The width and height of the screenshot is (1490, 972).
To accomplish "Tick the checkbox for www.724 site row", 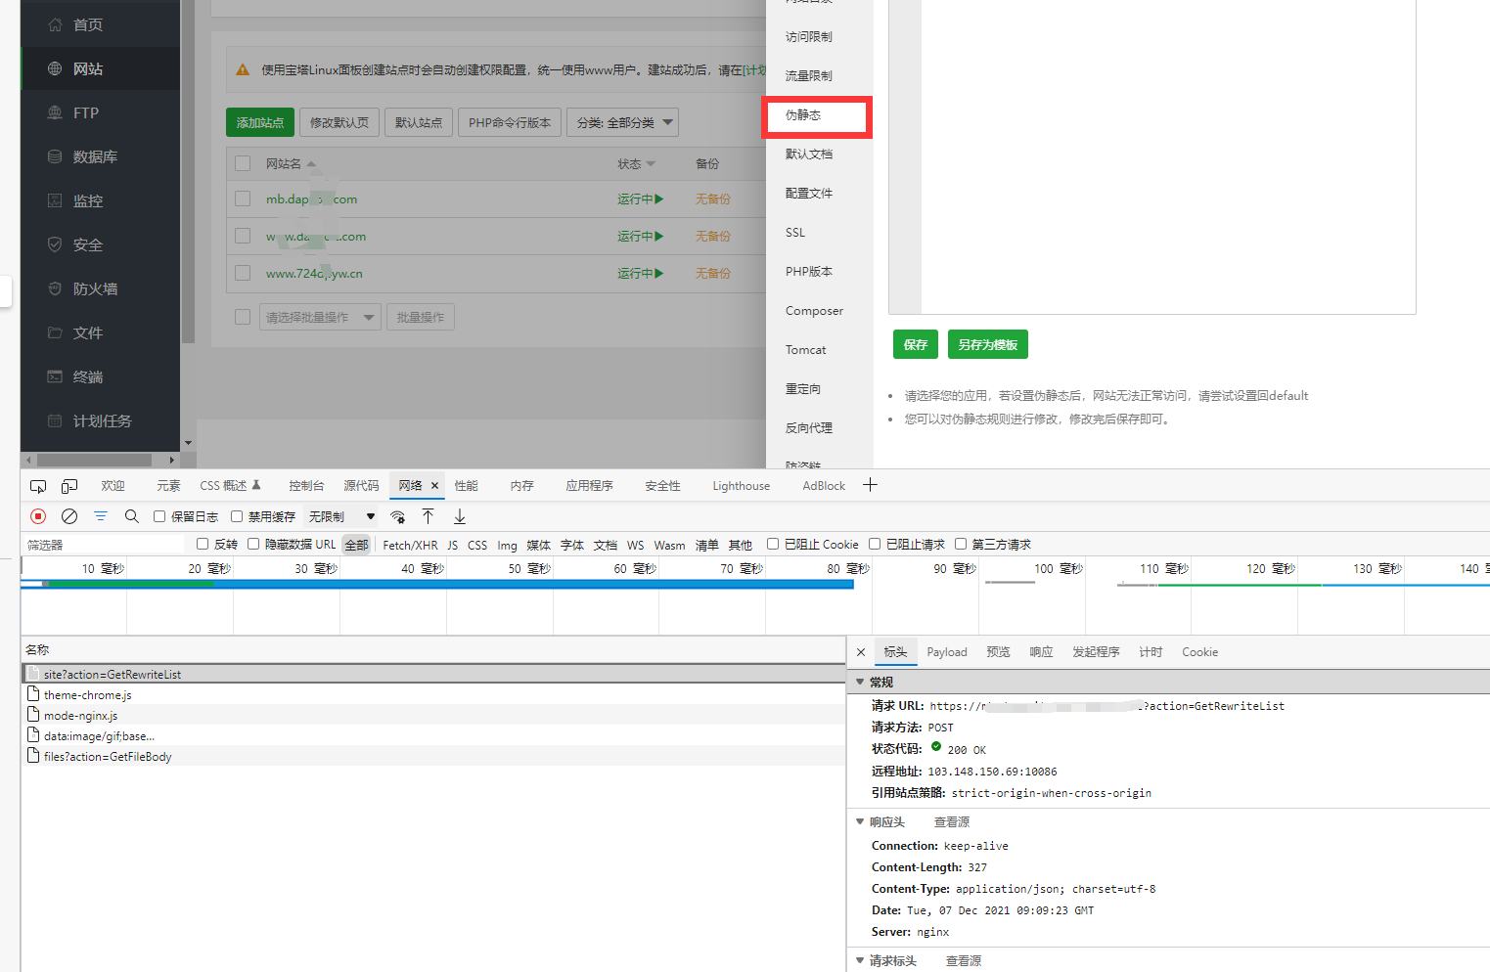I will coord(243,274).
